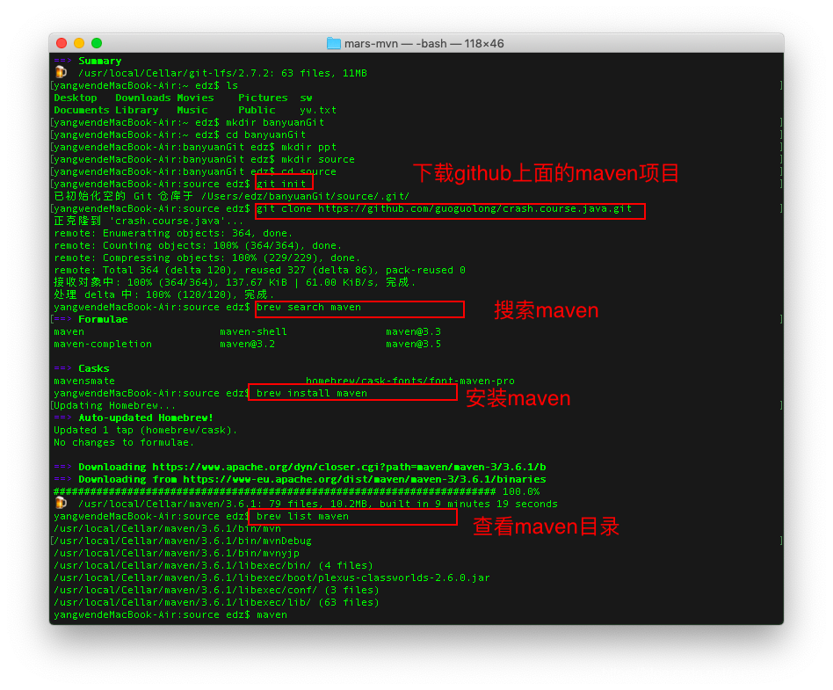Click the 'Auto-updated Homebrew!' line

click(x=146, y=418)
